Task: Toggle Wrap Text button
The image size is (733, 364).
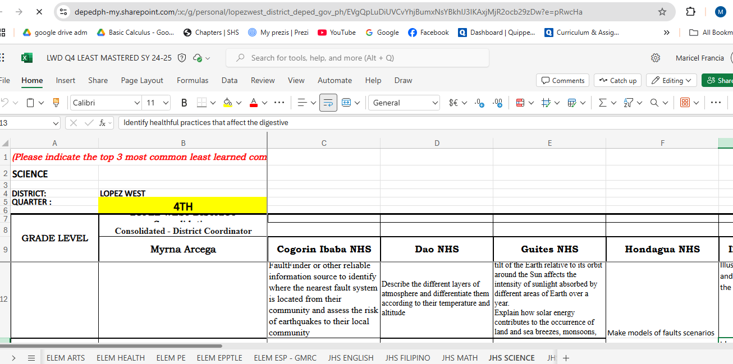Action: [x=328, y=103]
